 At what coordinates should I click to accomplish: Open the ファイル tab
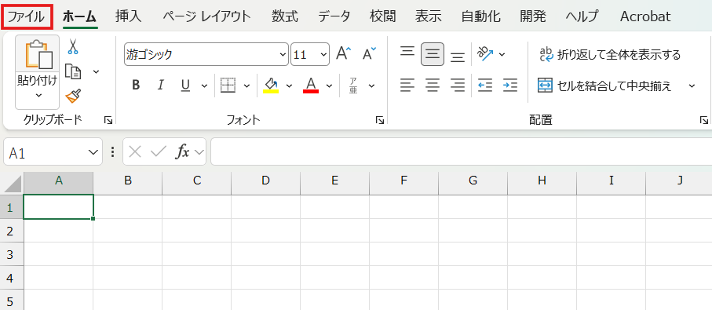(x=27, y=16)
